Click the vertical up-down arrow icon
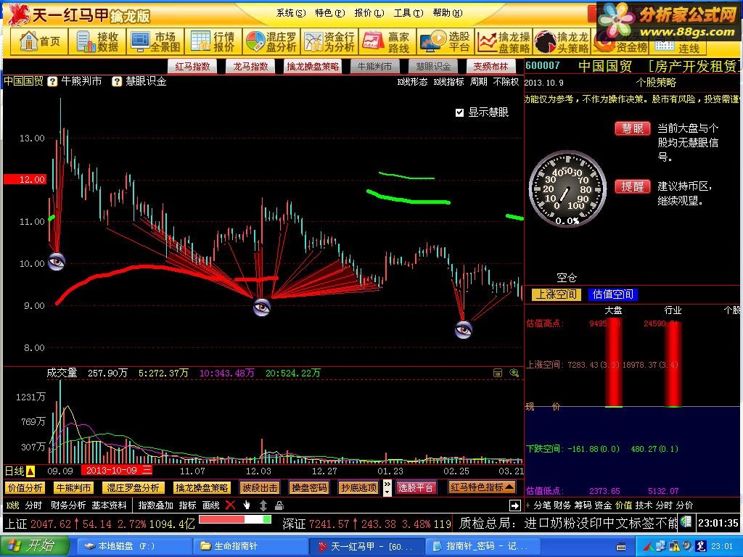The width and height of the screenshot is (743, 557). tap(263, 506)
